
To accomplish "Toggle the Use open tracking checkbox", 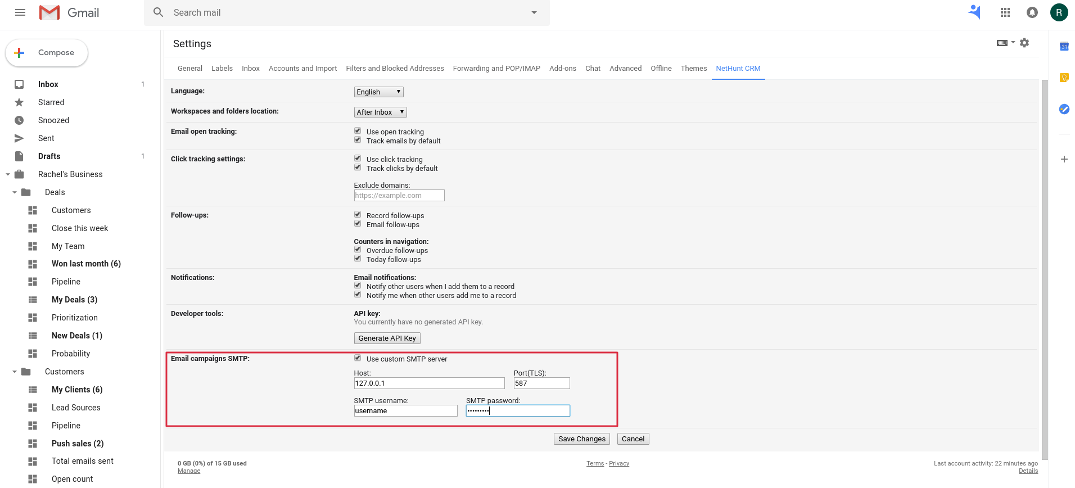I will 358,131.
